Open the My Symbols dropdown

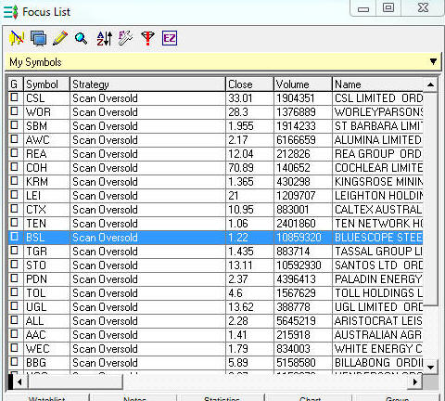point(433,61)
